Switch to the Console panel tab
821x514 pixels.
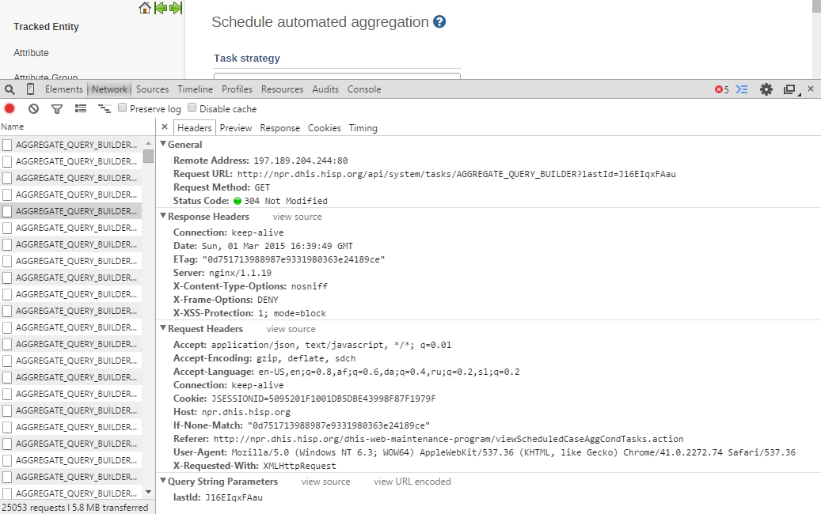point(364,89)
